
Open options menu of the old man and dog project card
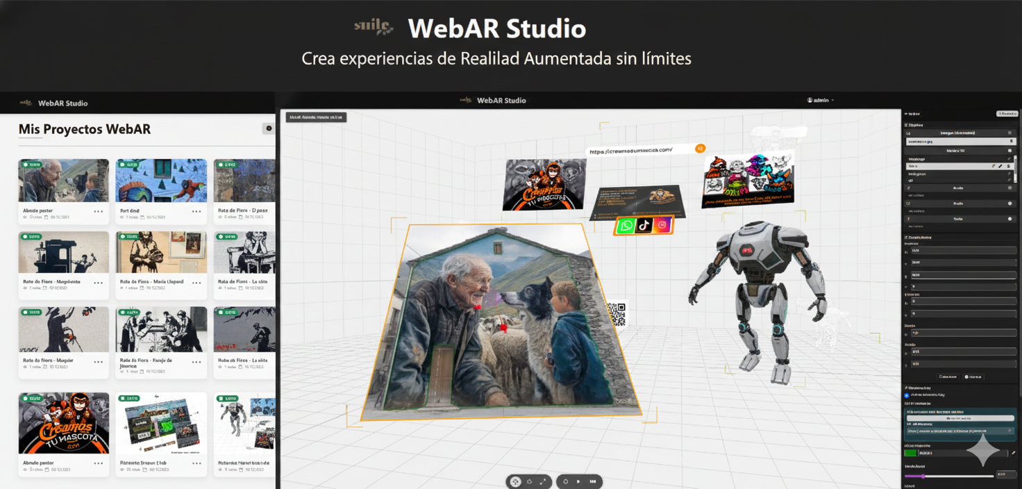coord(99,211)
